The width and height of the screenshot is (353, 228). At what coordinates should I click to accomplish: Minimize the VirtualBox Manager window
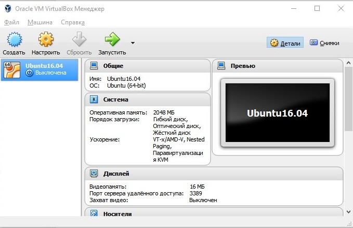294,8
